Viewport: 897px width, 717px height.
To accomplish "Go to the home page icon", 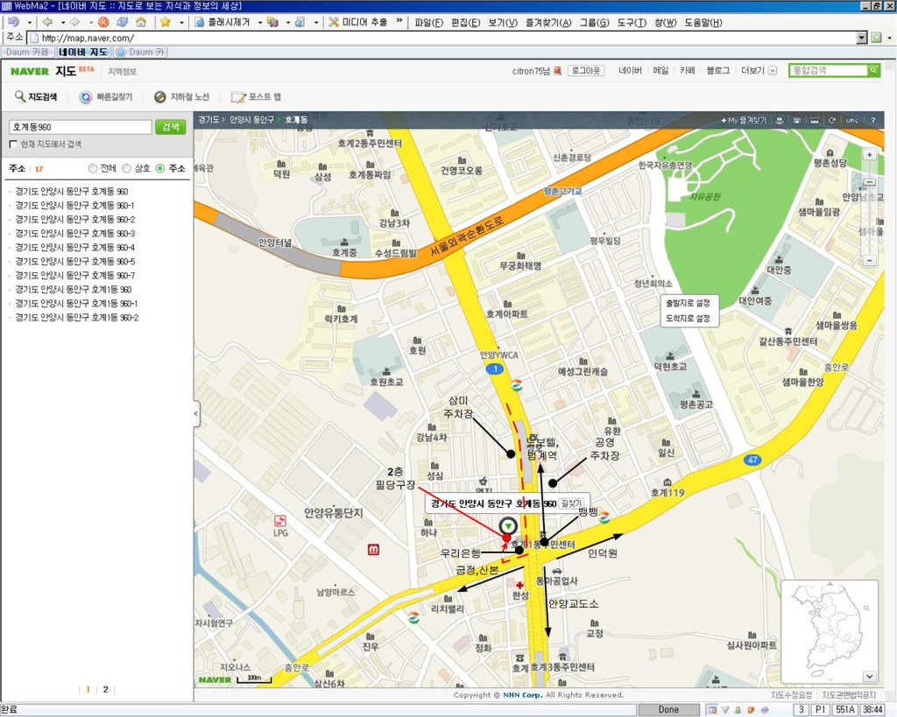I will [x=141, y=22].
